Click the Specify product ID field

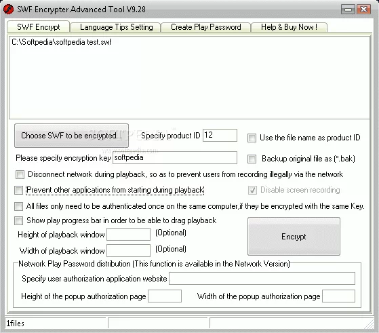tap(220, 135)
